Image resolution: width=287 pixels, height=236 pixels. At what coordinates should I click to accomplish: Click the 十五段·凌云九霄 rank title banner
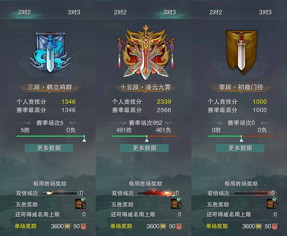[145, 87]
